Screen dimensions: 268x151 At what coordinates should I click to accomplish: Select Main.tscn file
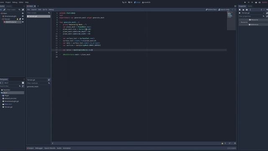click(x=8, y=104)
